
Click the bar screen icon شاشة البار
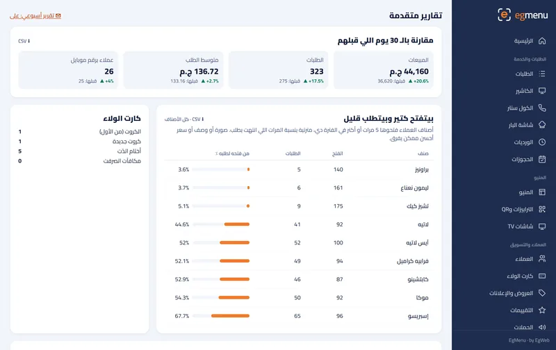click(x=542, y=125)
